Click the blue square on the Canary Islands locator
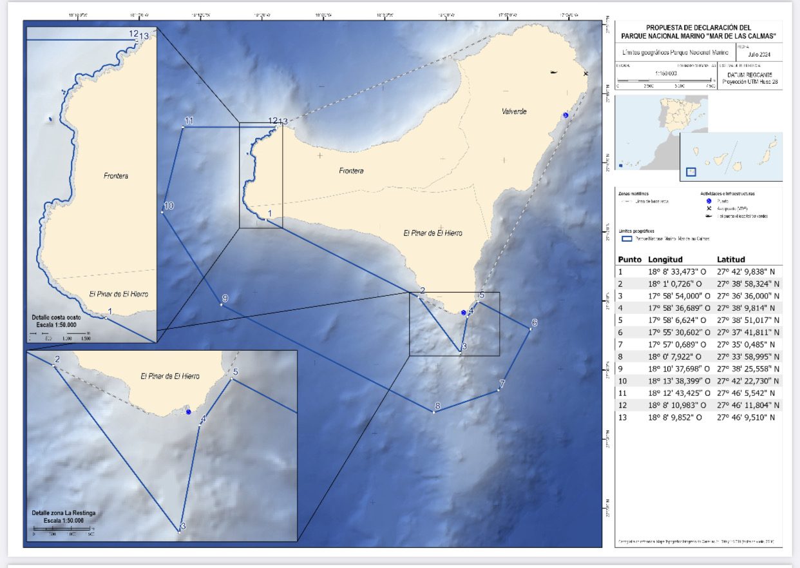This screenshot has width=800, height=568. coord(690,171)
